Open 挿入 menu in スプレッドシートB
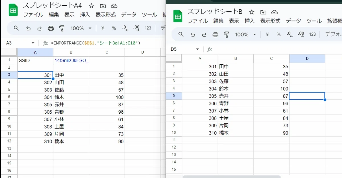The width and height of the screenshot is (342, 178). (x=249, y=21)
